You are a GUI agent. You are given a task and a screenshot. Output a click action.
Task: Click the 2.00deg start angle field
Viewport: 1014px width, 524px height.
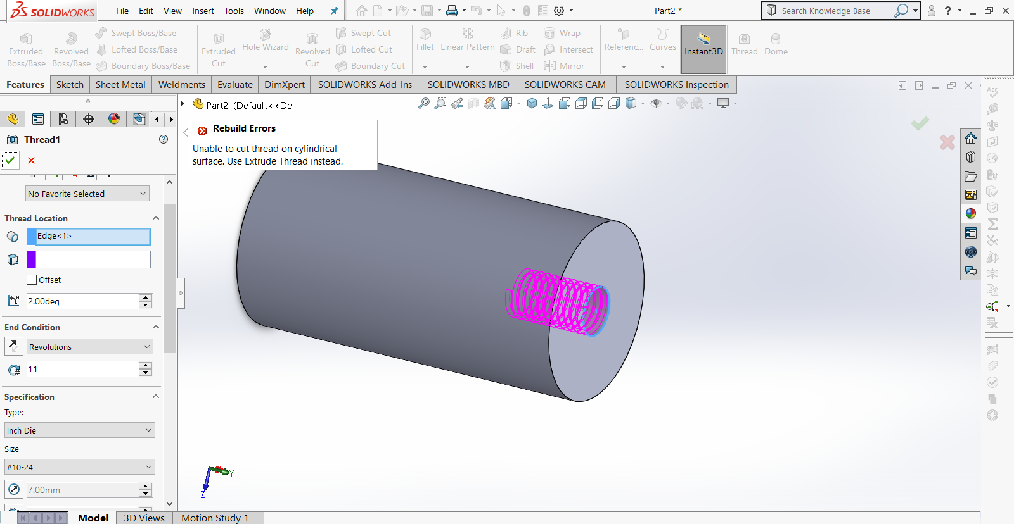pyautogui.click(x=82, y=301)
